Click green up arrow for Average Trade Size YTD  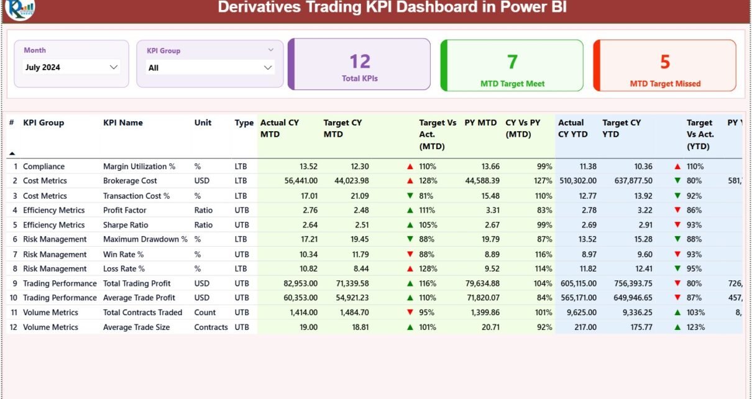pyautogui.click(x=677, y=328)
